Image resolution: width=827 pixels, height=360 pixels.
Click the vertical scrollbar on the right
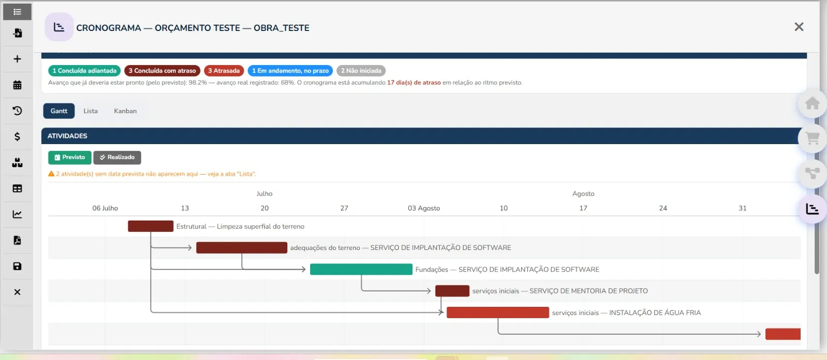[817, 196]
